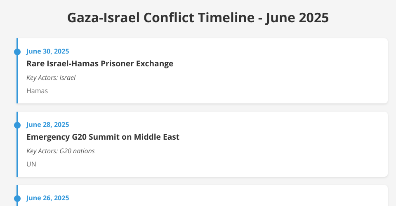Select the prisoner exchange event card
396x206 pixels.
[x=202, y=71]
